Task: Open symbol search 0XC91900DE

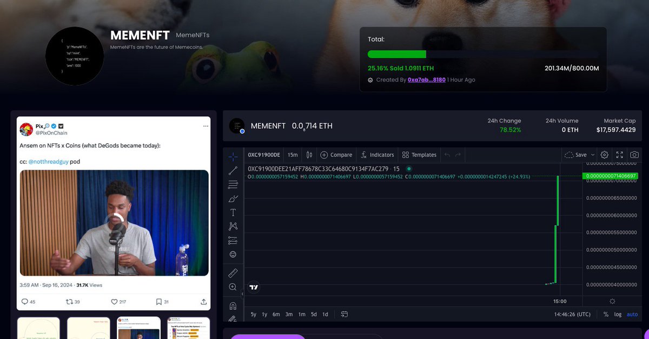Action: point(264,155)
